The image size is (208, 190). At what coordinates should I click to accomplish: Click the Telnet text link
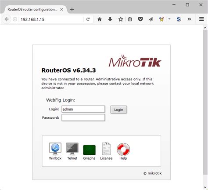tap(72, 158)
